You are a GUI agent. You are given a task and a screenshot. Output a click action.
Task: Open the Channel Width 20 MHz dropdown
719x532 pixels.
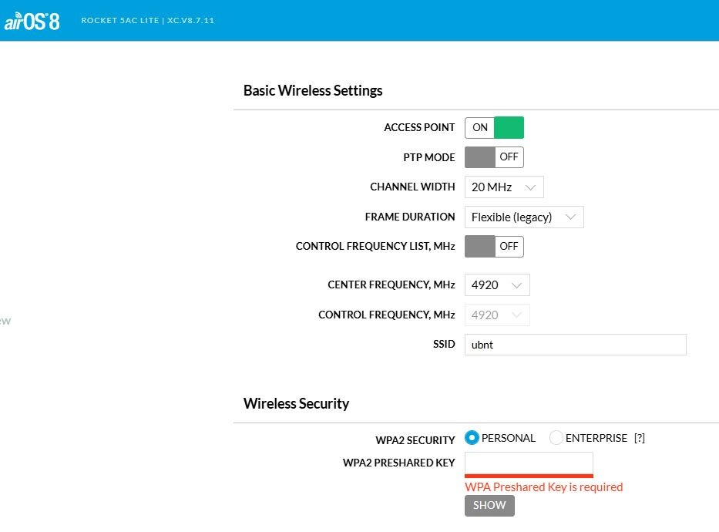(x=504, y=187)
